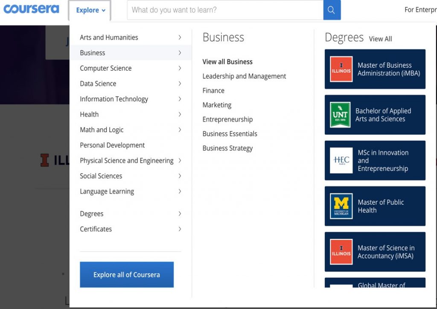Open Master of Business Administration (iMBA)
The height and width of the screenshot is (309, 437).
(x=375, y=69)
